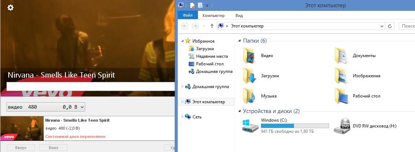Open the address bar history dropdown

382,26
